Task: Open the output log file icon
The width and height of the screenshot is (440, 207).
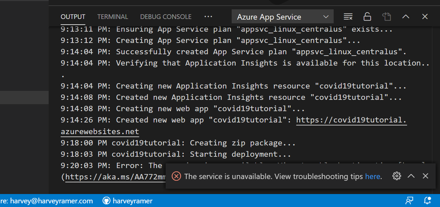Action: (x=386, y=17)
